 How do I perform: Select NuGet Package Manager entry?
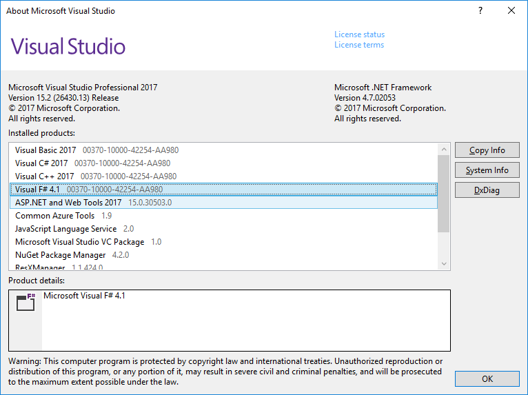pos(223,255)
